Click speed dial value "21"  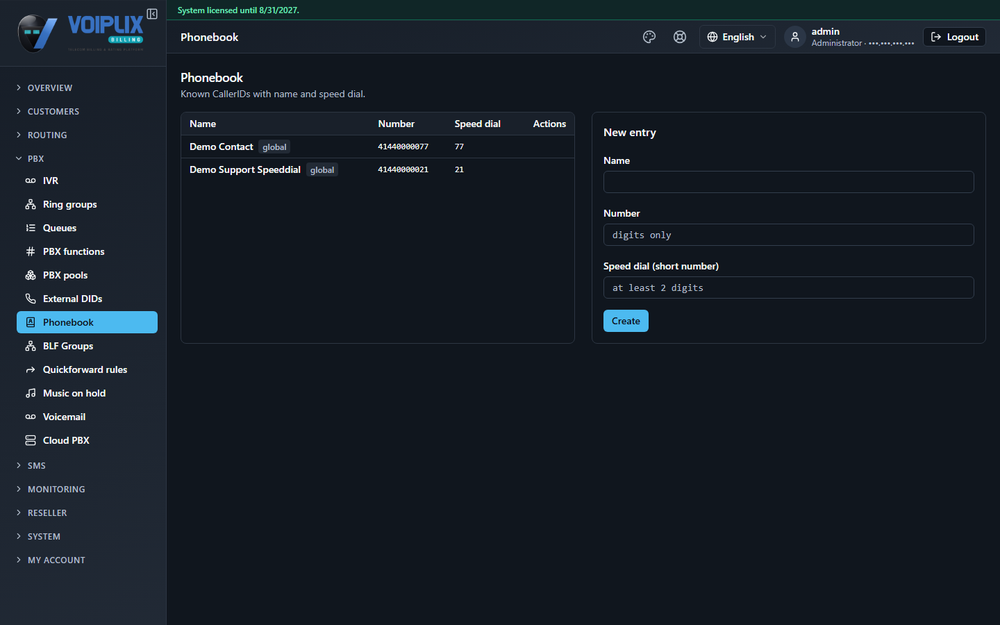coord(459,169)
